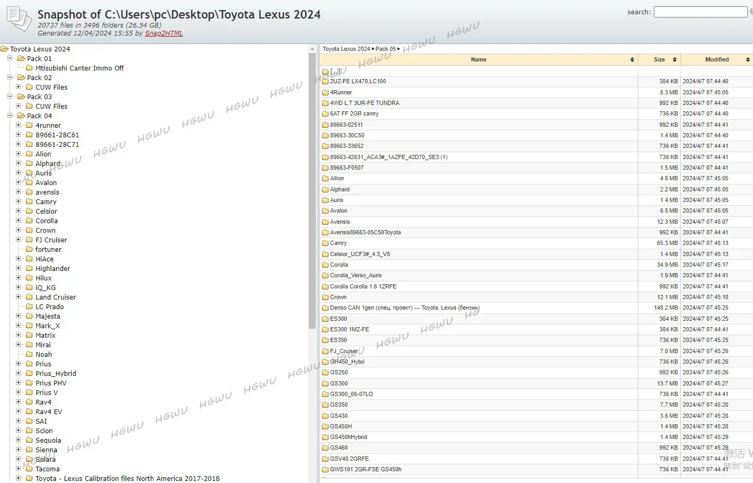753x483 pixels.
Task: Expand the 4runner tree node
Action: [x=18, y=125]
